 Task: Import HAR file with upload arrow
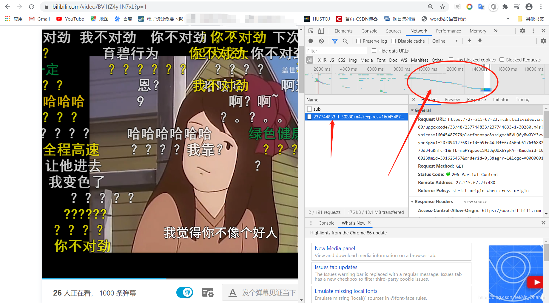pos(469,41)
